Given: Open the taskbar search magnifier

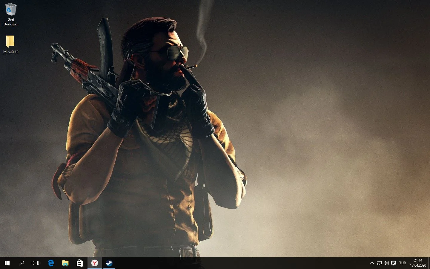Looking at the screenshot, I should (21, 263).
